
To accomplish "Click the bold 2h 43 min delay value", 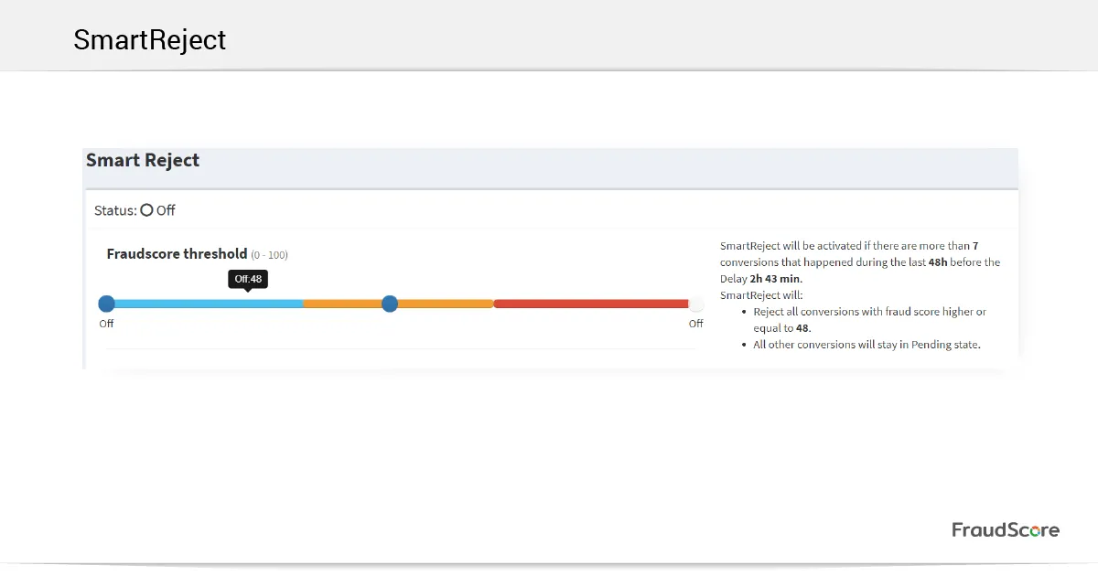I will [776, 279].
